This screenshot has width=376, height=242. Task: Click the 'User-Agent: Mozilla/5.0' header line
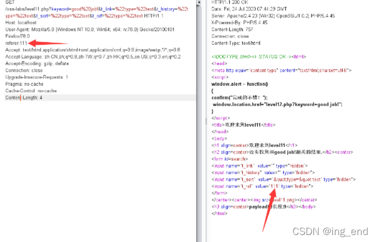tap(90, 30)
